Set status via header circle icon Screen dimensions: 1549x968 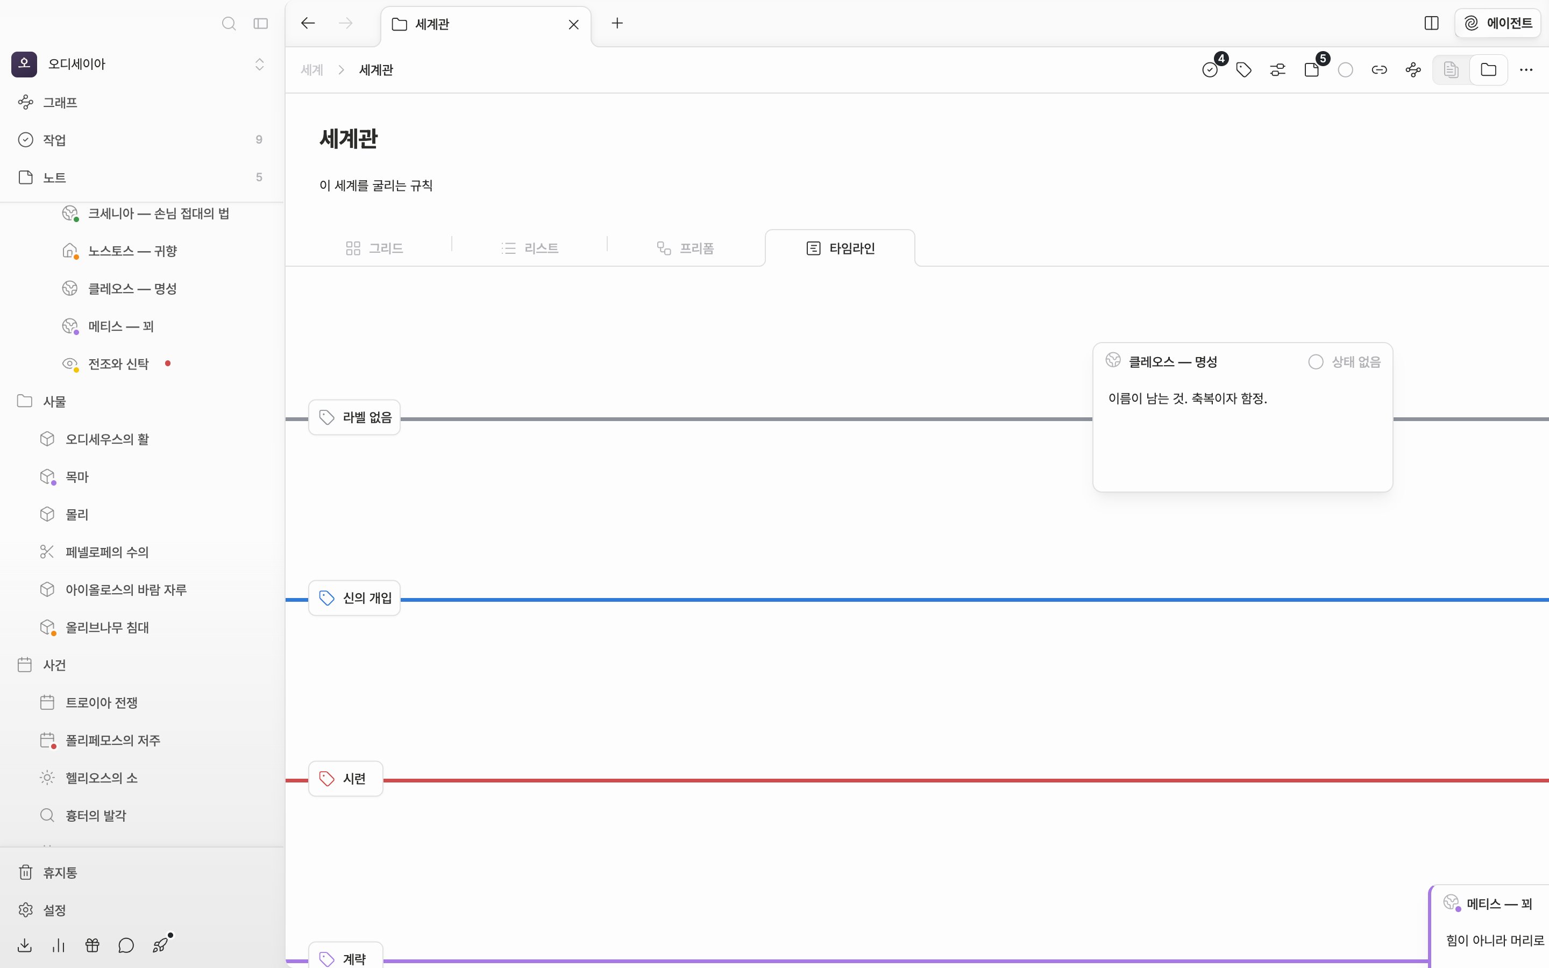coord(1346,70)
